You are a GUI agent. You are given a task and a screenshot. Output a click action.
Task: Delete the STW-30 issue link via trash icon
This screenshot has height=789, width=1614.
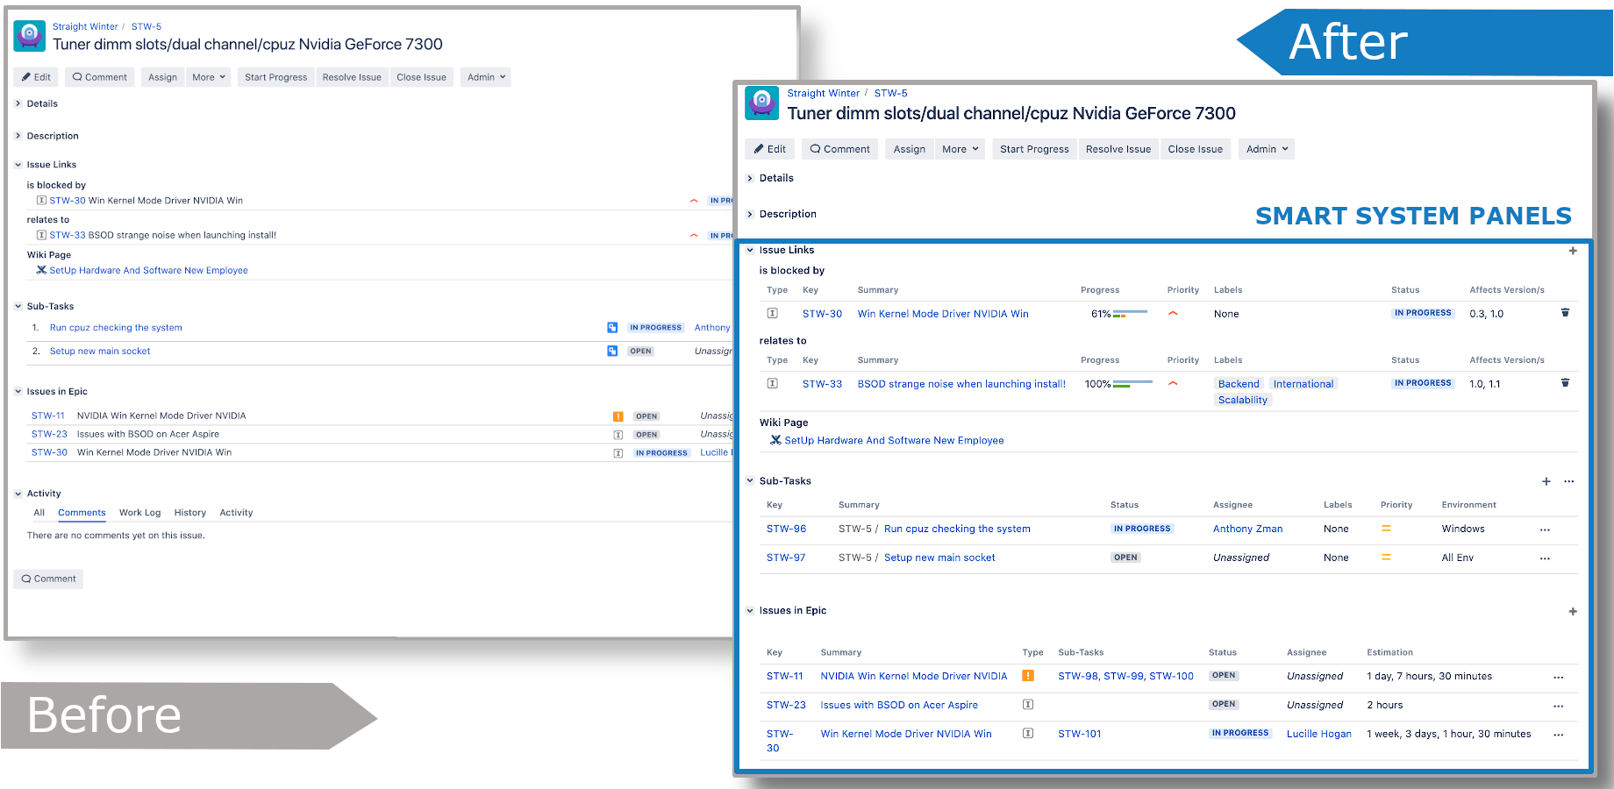(x=1565, y=313)
